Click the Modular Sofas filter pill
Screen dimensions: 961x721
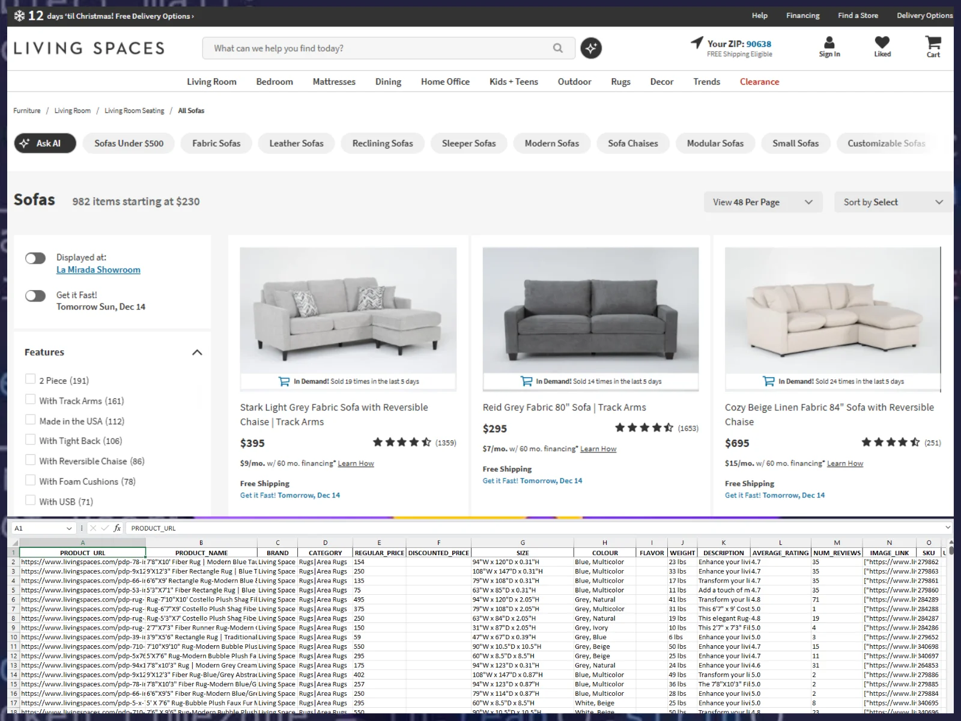tap(715, 143)
